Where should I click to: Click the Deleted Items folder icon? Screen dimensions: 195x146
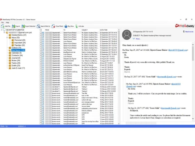pos(10,35)
